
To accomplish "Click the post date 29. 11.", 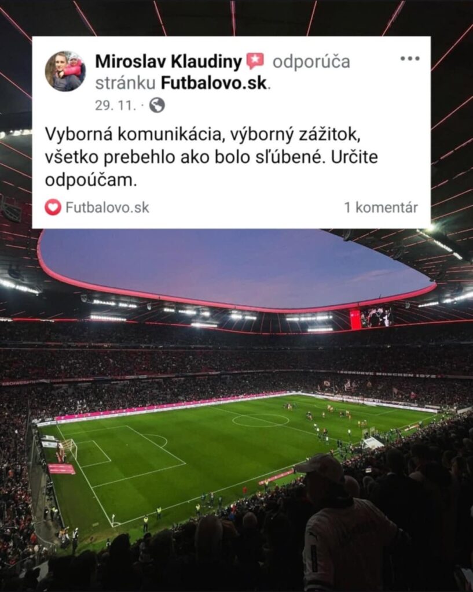I will coord(115,106).
